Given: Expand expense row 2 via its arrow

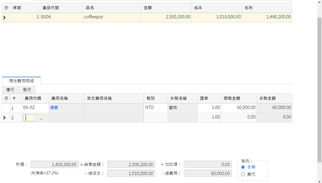Looking at the screenshot, I should (4, 117).
